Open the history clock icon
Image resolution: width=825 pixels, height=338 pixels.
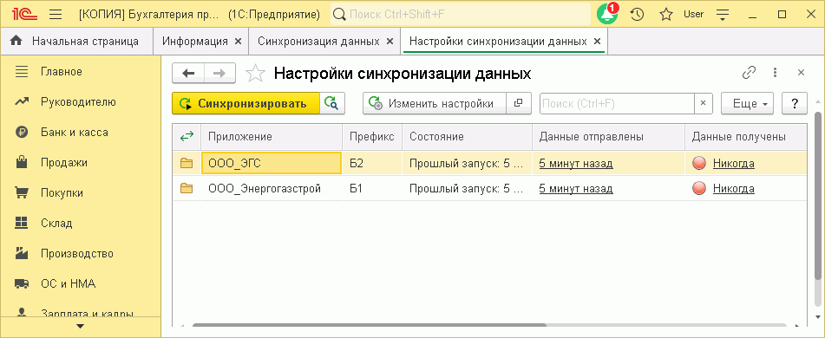(637, 14)
